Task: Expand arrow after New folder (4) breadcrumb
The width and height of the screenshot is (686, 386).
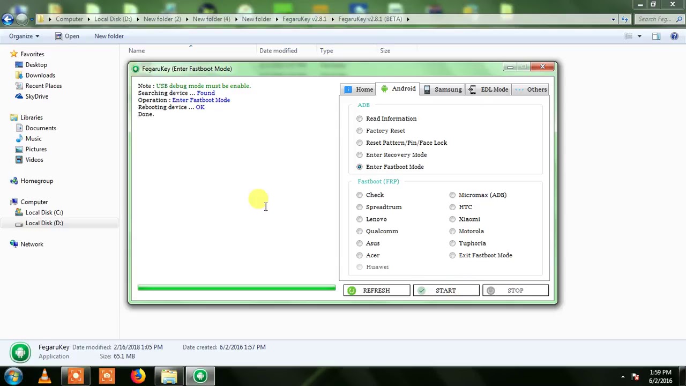Action: click(235, 19)
